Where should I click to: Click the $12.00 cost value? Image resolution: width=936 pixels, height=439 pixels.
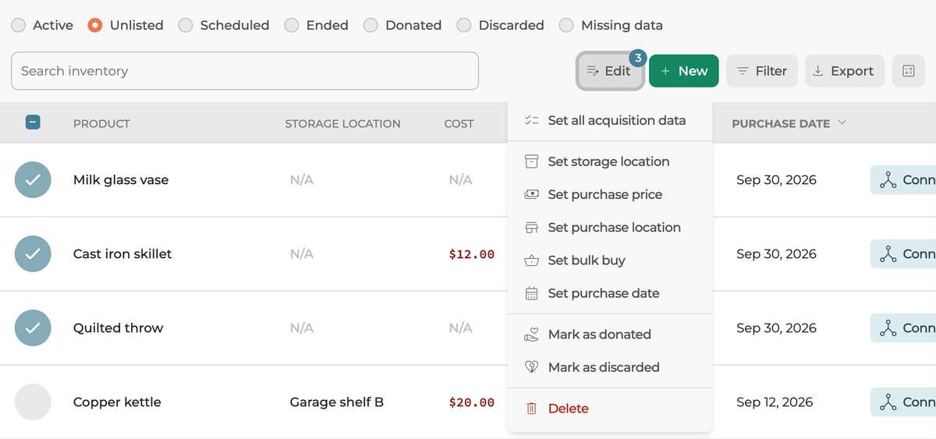click(472, 254)
